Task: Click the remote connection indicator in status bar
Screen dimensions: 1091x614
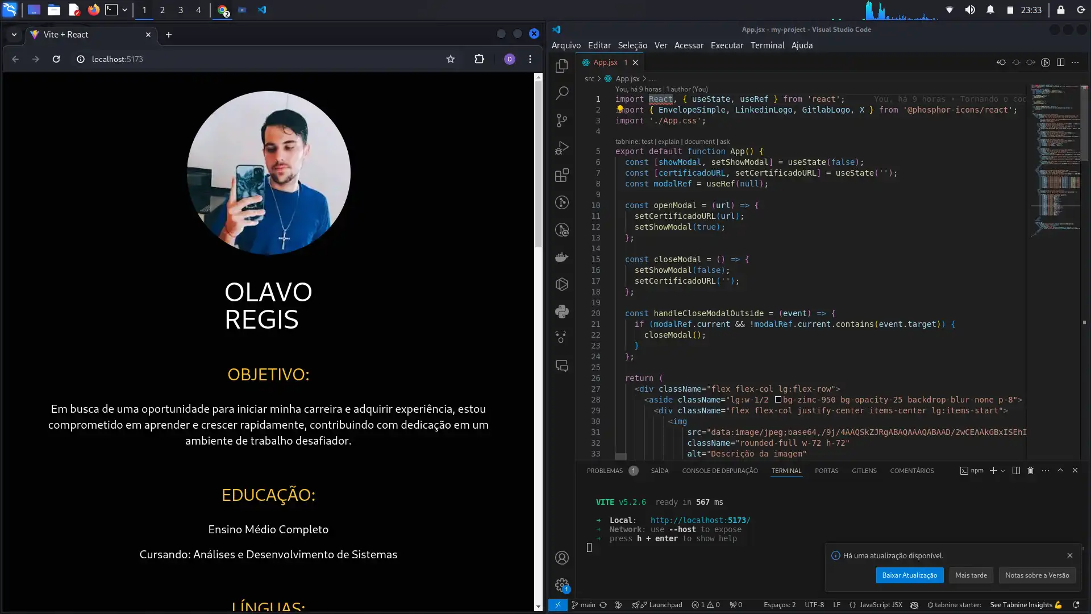Action: 557,605
